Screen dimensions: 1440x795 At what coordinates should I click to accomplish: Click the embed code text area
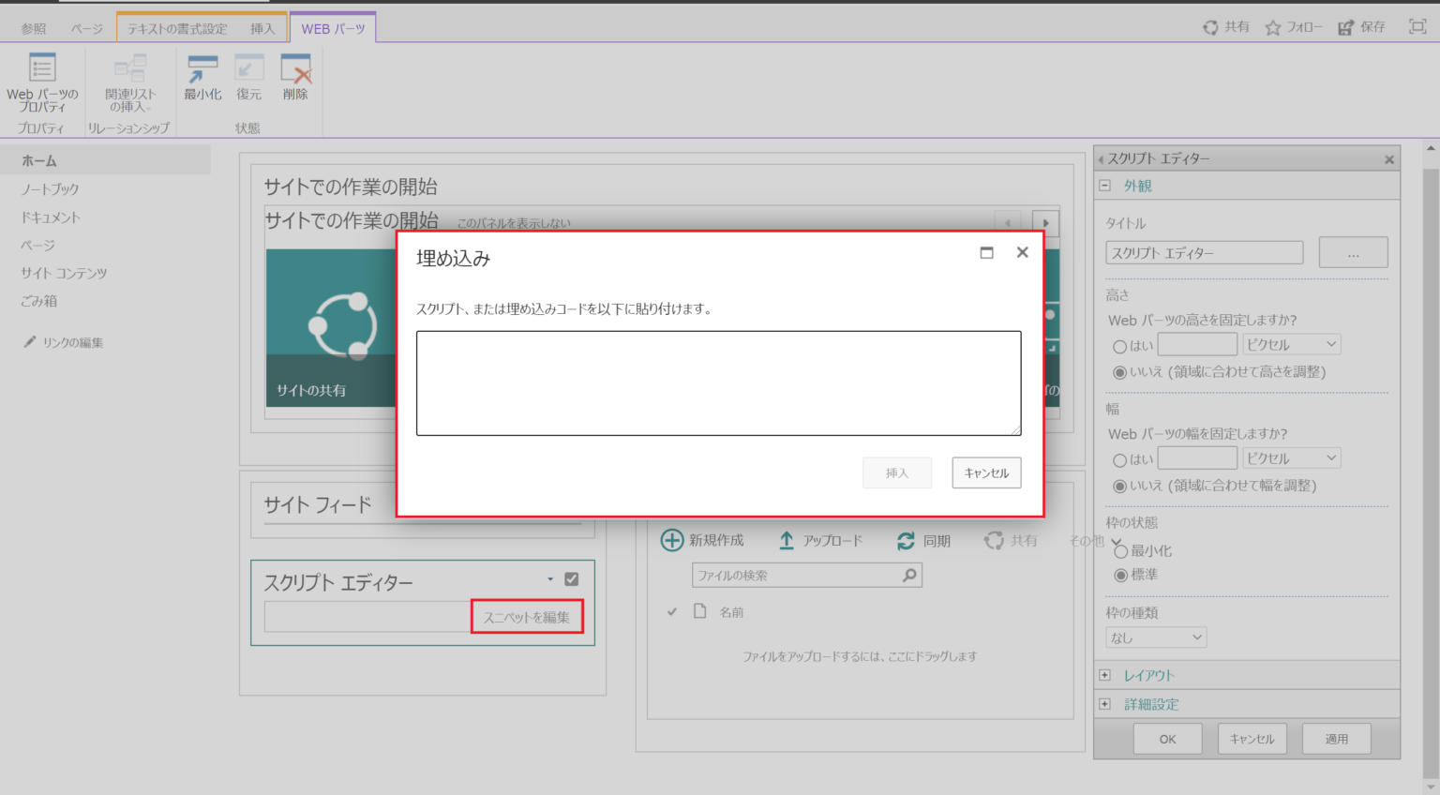(718, 382)
